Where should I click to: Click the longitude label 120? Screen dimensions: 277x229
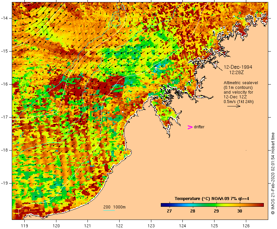pyautogui.click(x=56, y=226)
